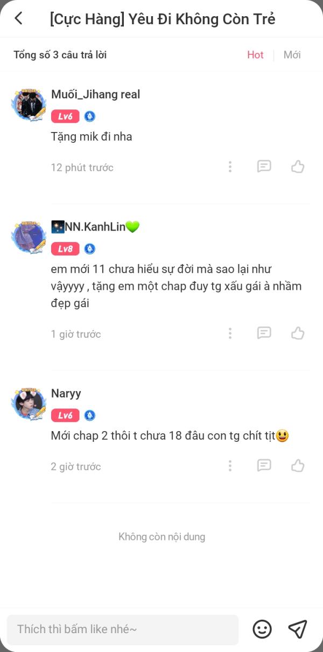Open three-dot menu on NN.KanhLin's comment
Viewport: 323px width, 652px height.
(230, 333)
